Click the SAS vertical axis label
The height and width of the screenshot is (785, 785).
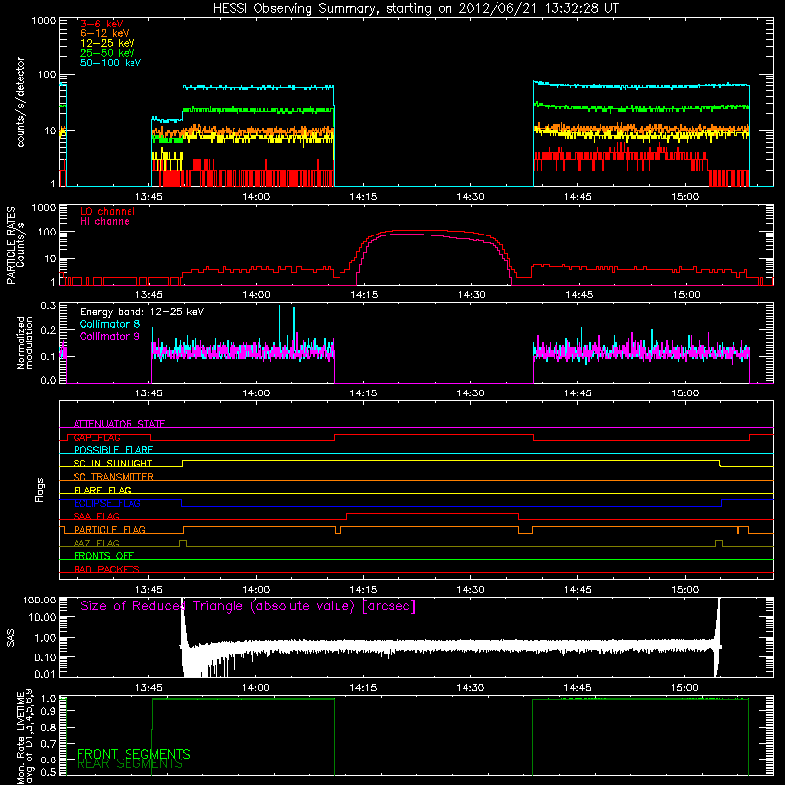pyautogui.click(x=10, y=637)
